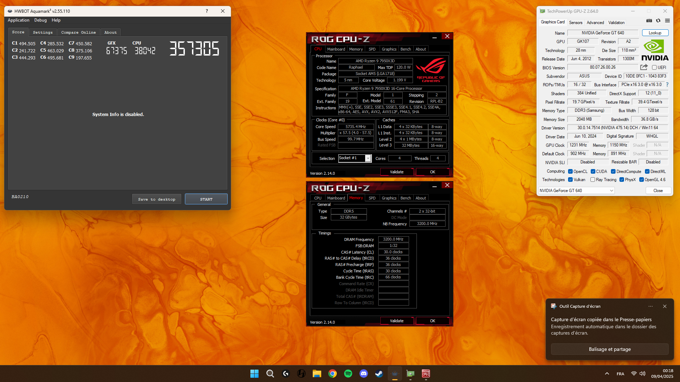Open Aquamark Application menu

coord(18,20)
